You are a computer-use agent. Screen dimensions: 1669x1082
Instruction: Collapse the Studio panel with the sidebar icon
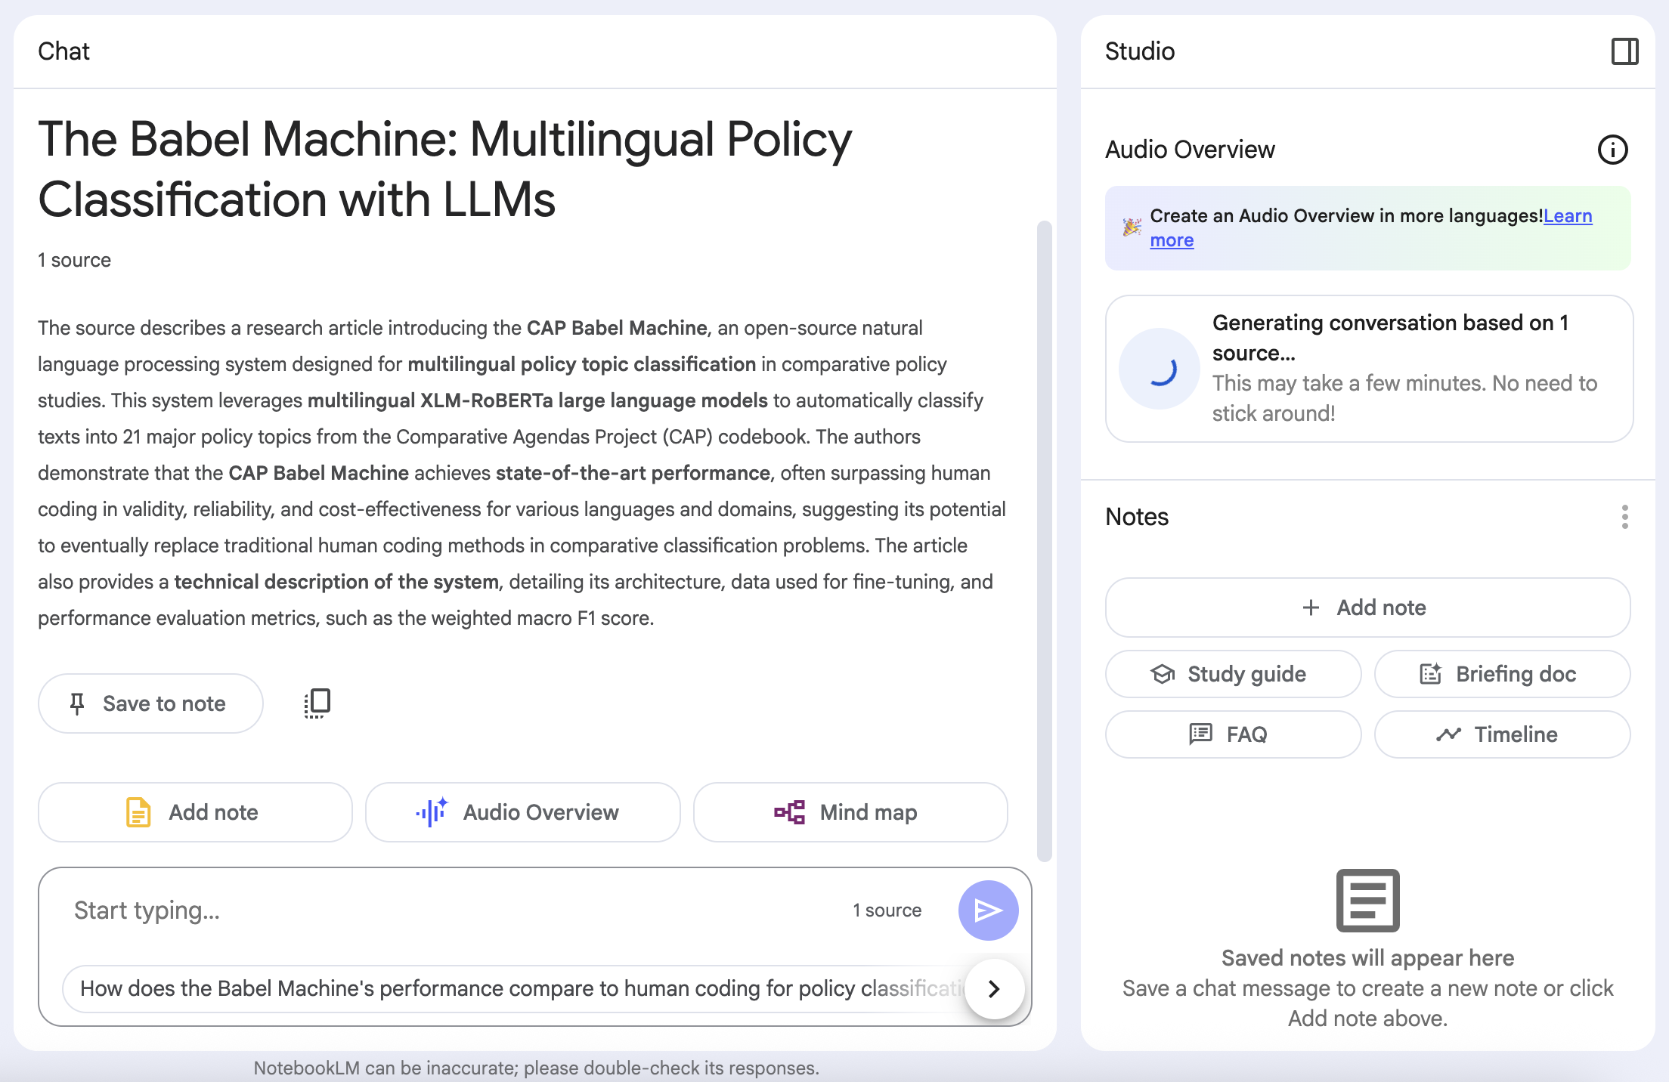(x=1624, y=51)
